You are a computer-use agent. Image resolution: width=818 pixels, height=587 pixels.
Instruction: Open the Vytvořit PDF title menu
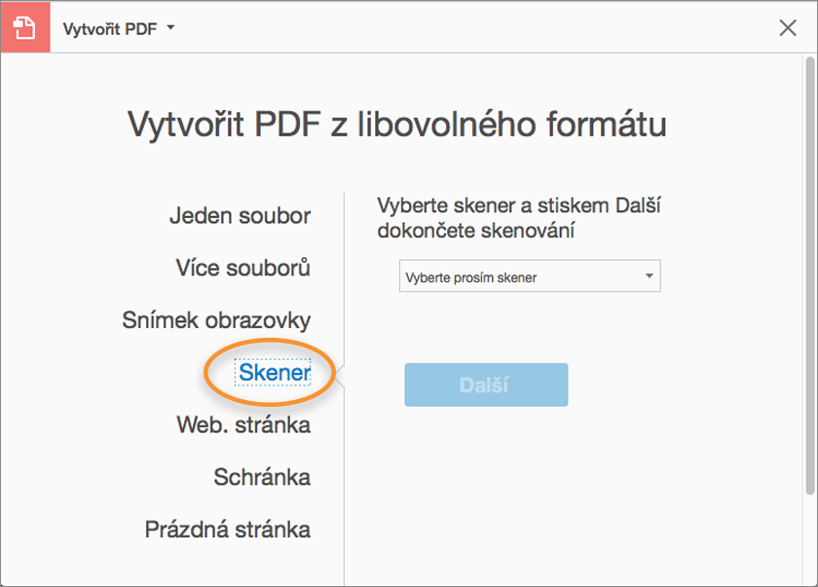click(x=110, y=28)
